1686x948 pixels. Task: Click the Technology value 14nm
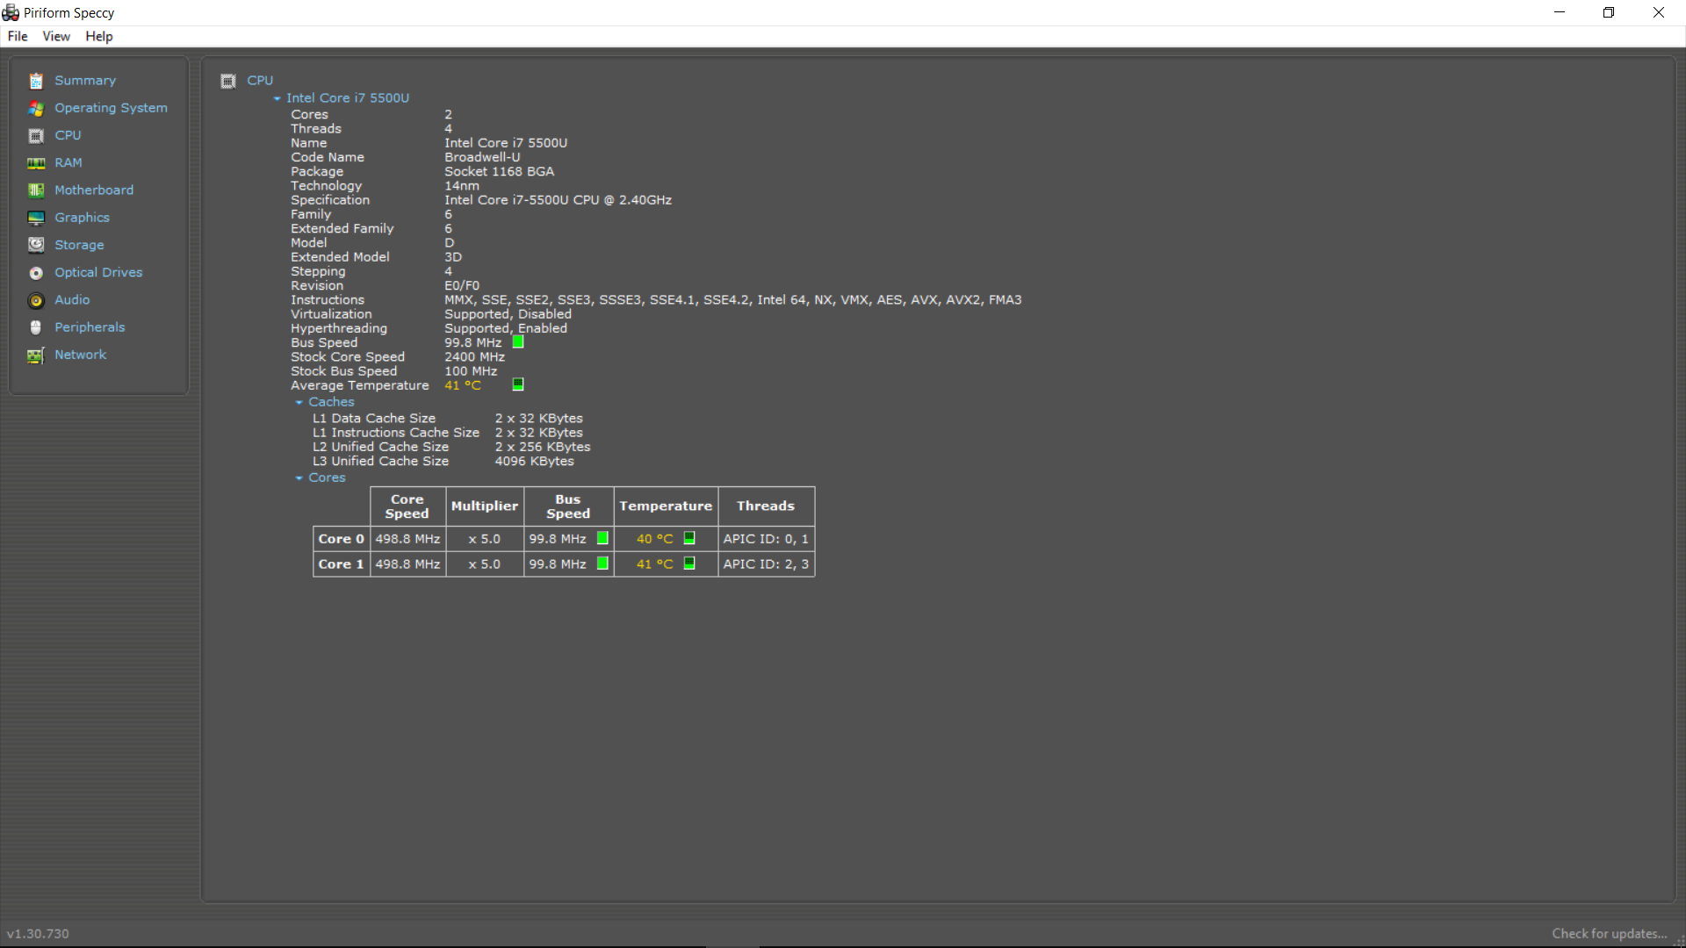(x=462, y=186)
